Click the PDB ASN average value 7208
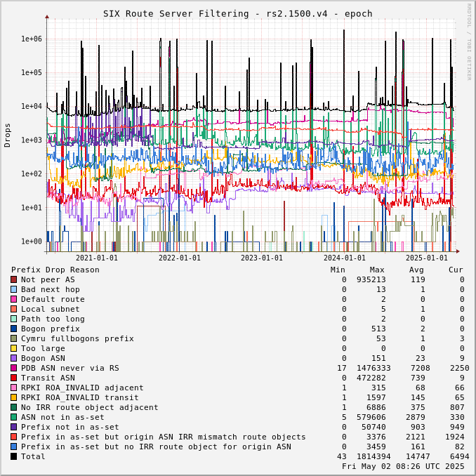The width and height of the screenshot is (476, 476). coord(420,368)
